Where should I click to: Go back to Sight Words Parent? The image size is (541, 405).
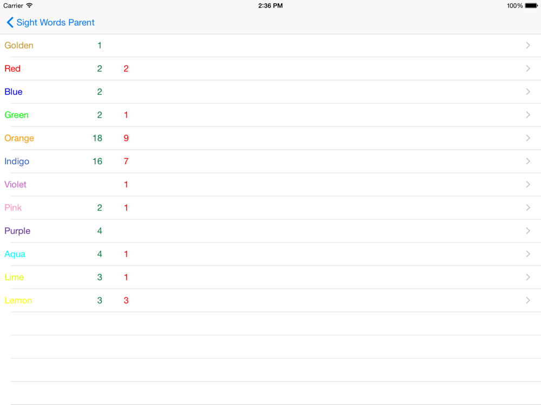click(50, 22)
